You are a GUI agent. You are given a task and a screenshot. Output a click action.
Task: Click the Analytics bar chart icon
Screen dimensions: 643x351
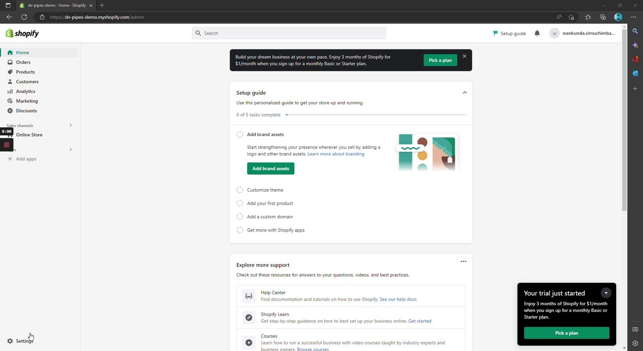click(10, 92)
